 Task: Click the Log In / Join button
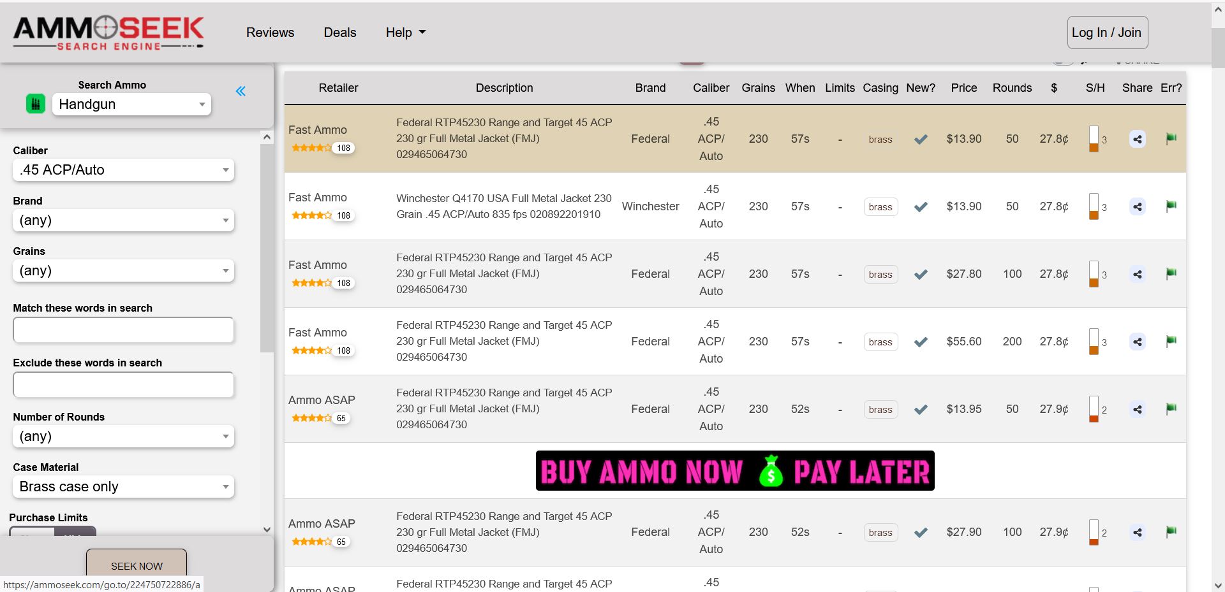[1108, 32]
